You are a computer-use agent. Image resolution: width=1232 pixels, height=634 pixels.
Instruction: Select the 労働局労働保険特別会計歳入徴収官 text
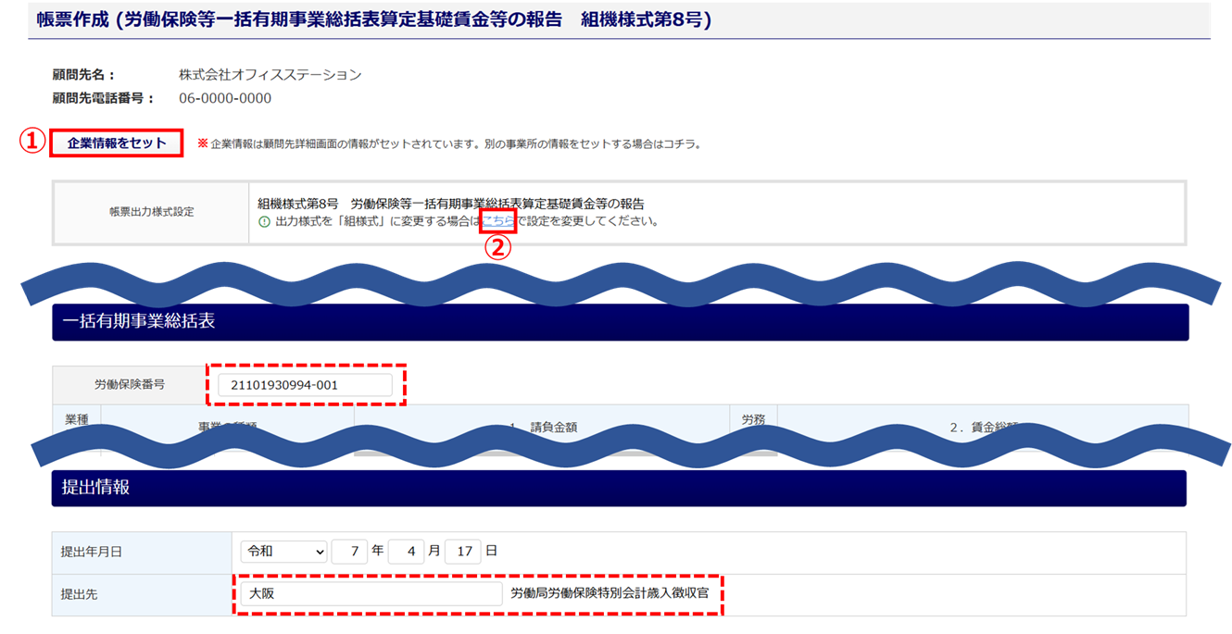click(610, 593)
